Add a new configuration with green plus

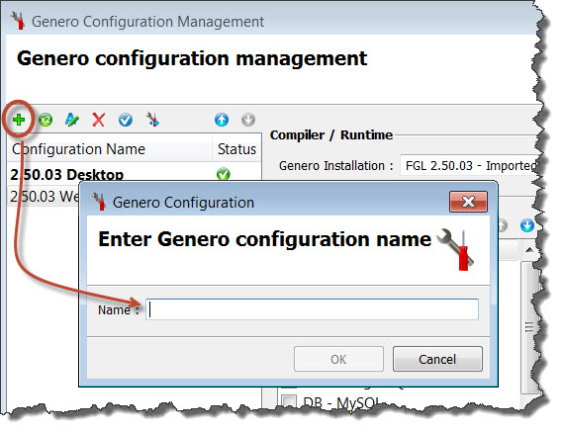[x=19, y=120]
